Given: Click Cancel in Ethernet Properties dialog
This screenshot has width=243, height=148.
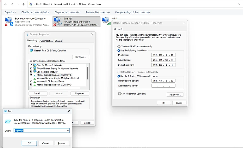Looking at the screenshot, I should pos(87,123).
